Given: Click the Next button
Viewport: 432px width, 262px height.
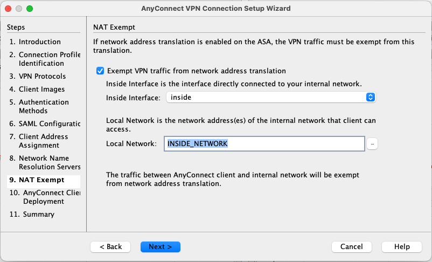Looking at the screenshot, I should tap(160, 246).
